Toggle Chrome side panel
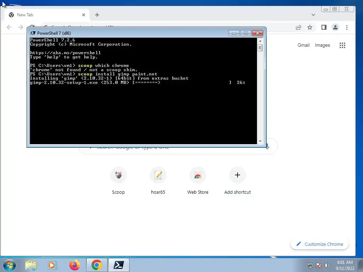Viewport: 363px width, 272px height. point(324,27)
